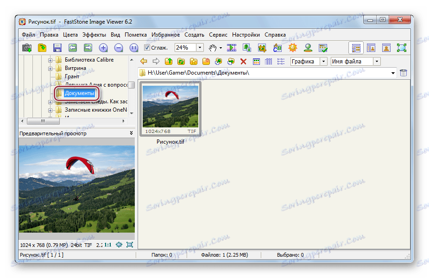Viewport: 429px width, 278px height.
Task: Navigate forward with gray right arrow
Action: click(156, 61)
